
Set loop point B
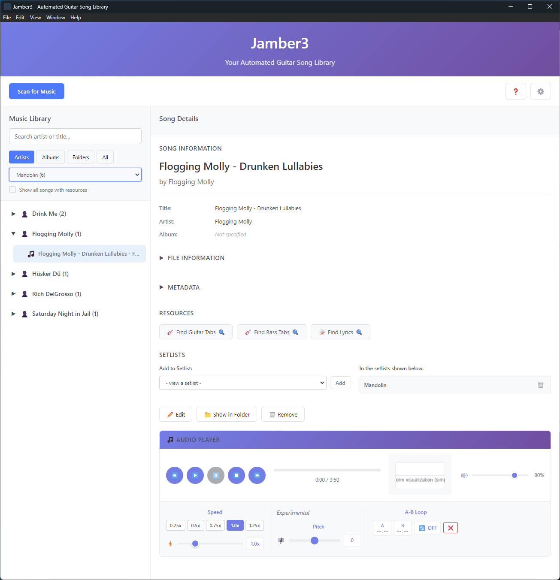[x=403, y=528]
